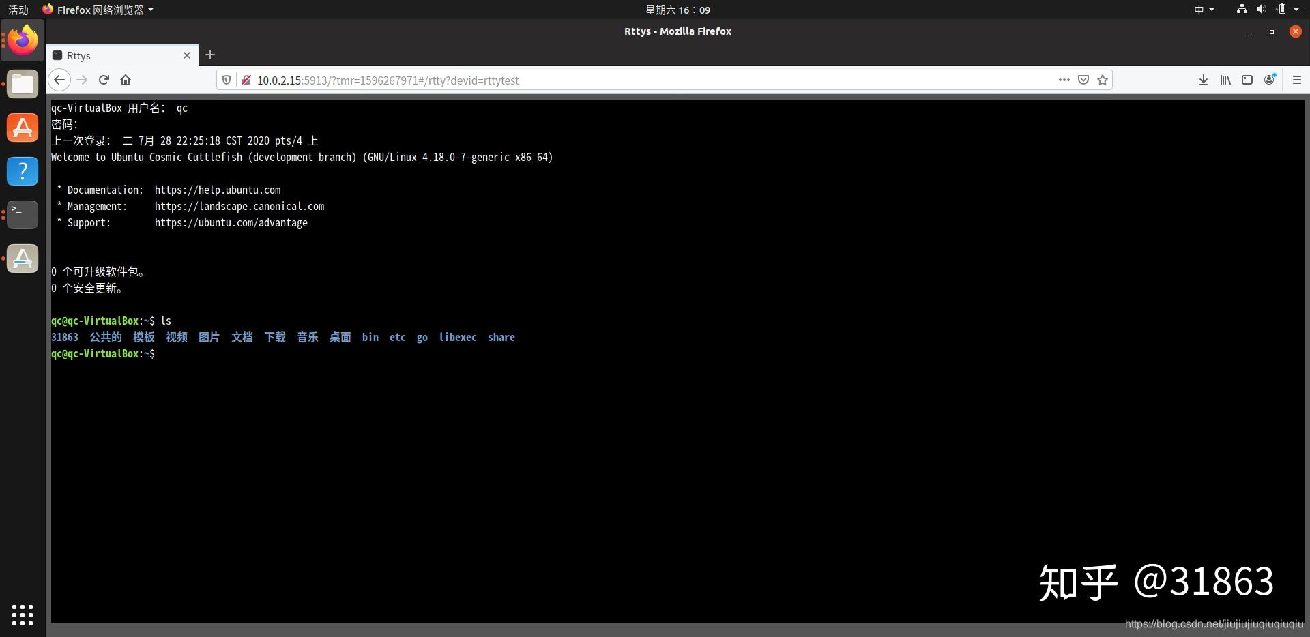Viewport: 1310px width, 637px height.
Task: Toggle the sidebar view
Action: click(x=1247, y=80)
